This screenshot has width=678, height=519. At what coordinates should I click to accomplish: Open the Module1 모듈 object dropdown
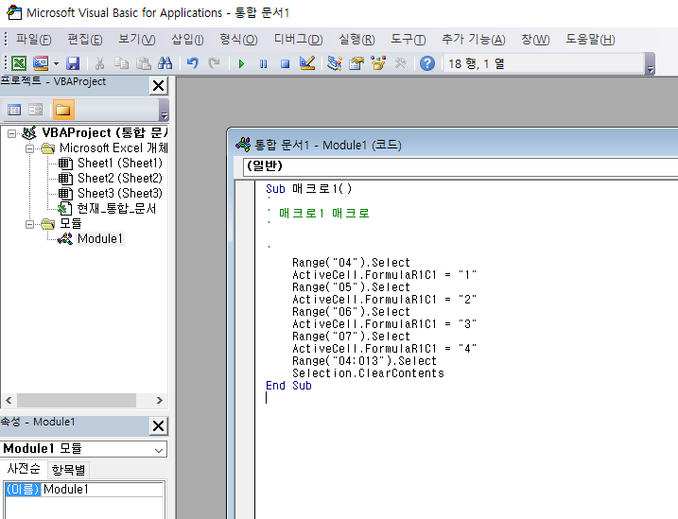pyautogui.click(x=158, y=449)
